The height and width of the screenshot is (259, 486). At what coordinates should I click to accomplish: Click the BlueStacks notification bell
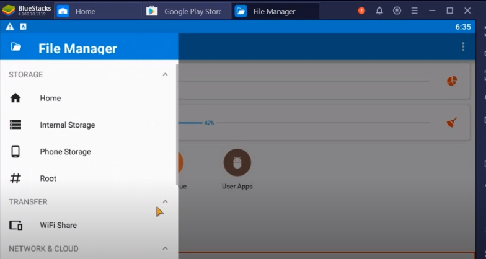coord(379,11)
